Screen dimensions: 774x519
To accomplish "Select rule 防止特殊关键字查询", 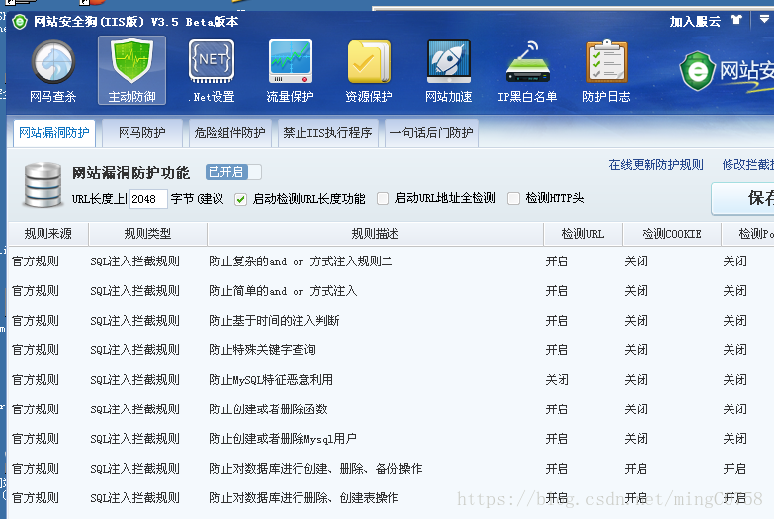I will tap(262, 350).
